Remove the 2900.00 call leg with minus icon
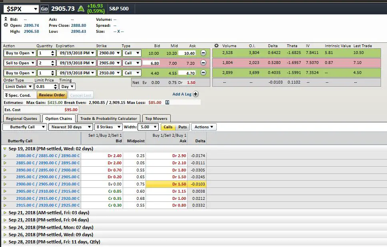Screen dimensions: 387x247 coord(203,53)
